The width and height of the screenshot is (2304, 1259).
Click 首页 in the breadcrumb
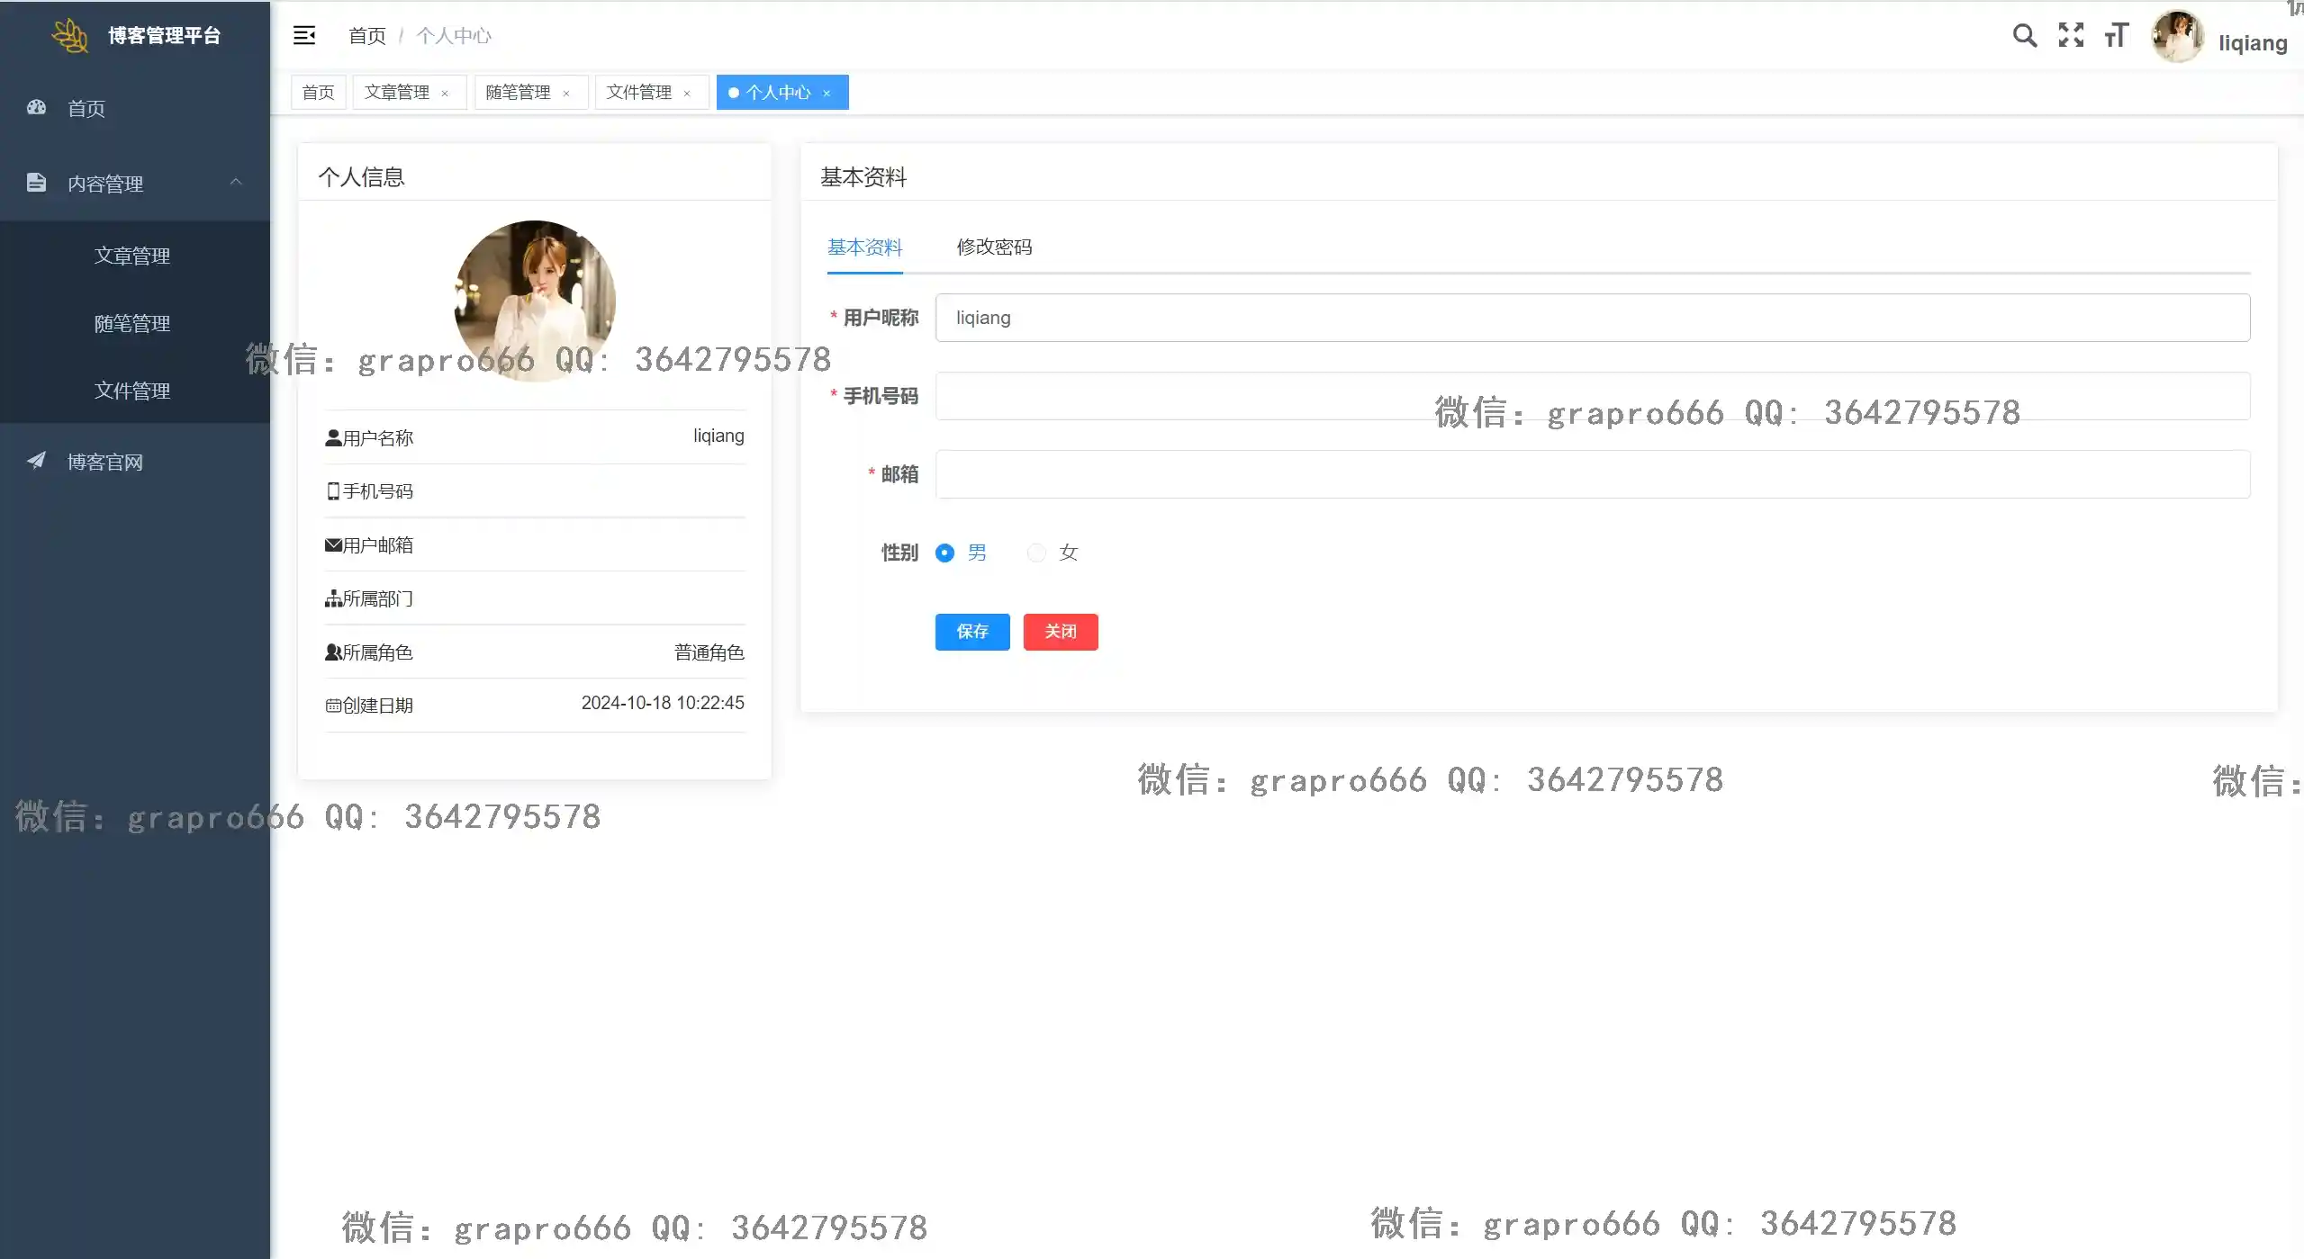coord(366,36)
